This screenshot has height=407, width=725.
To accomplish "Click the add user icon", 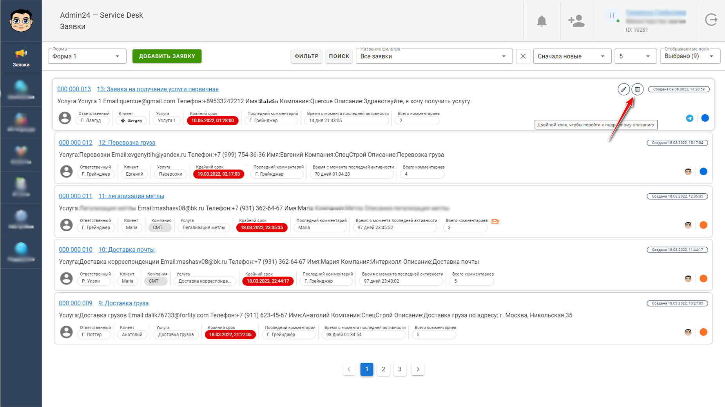I will [576, 21].
